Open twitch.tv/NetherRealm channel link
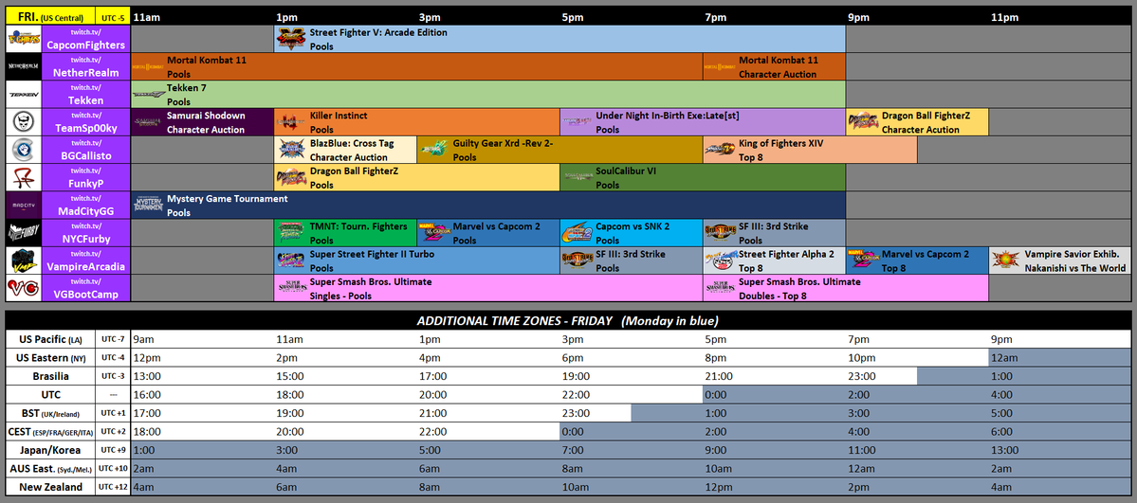The height and width of the screenshot is (503, 1137). 85,66
